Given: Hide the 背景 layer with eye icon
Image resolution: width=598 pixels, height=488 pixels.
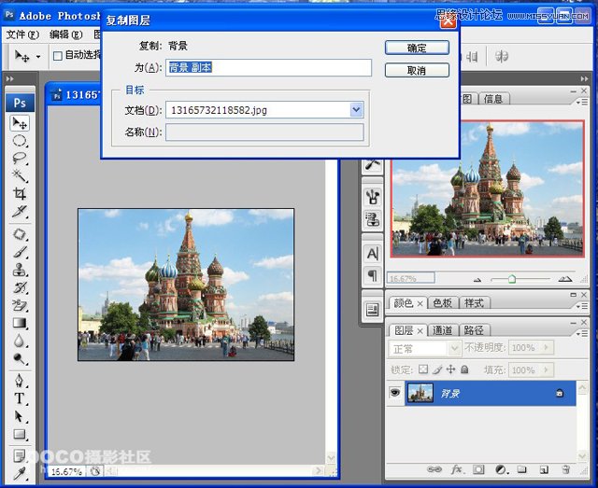Looking at the screenshot, I should (394, 394).
